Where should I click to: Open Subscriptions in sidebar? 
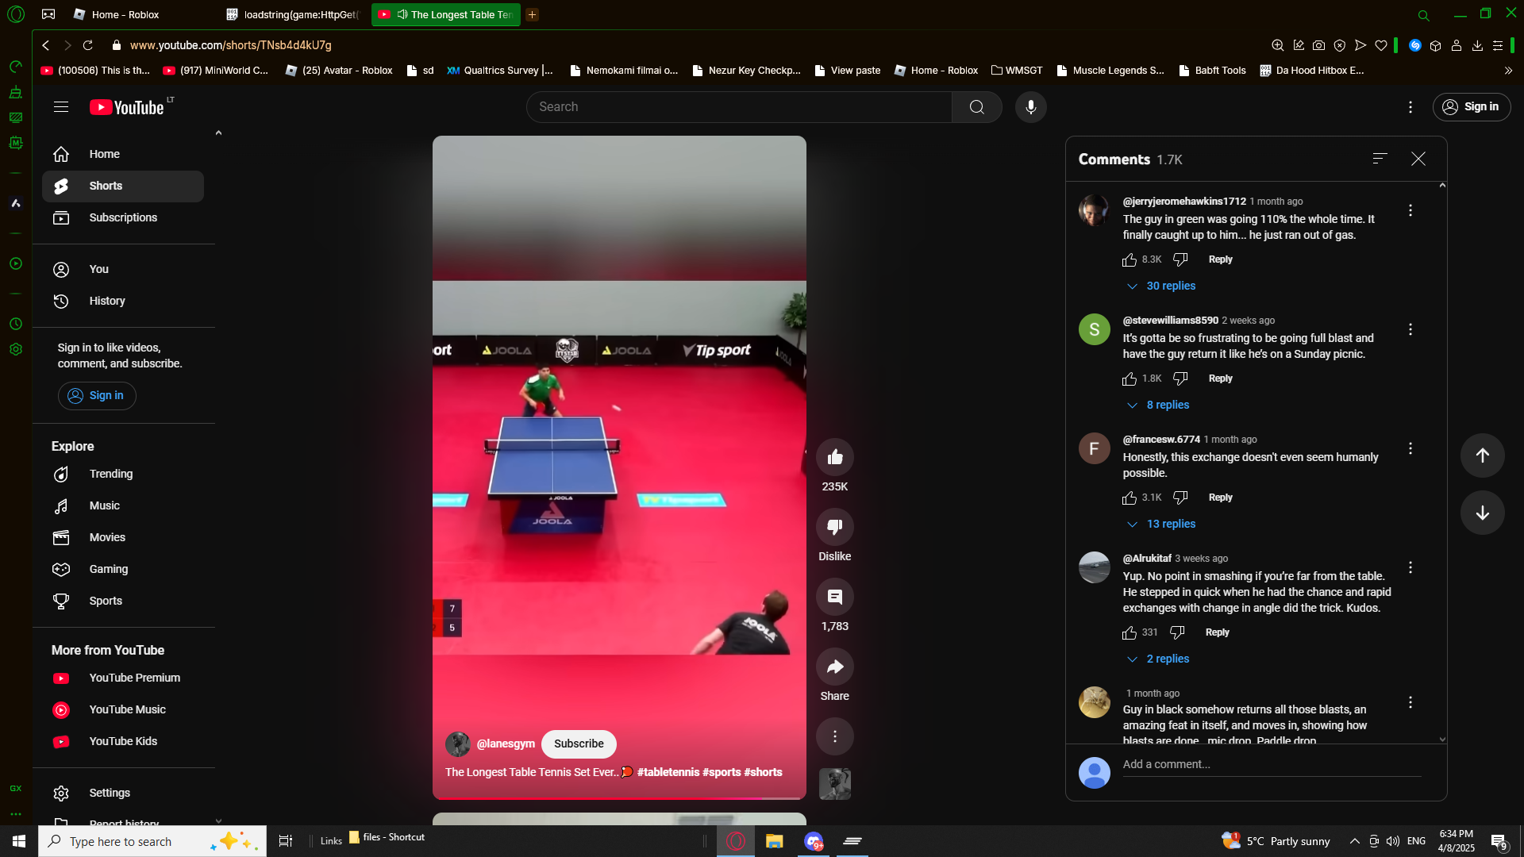click(x=123, y=217)
